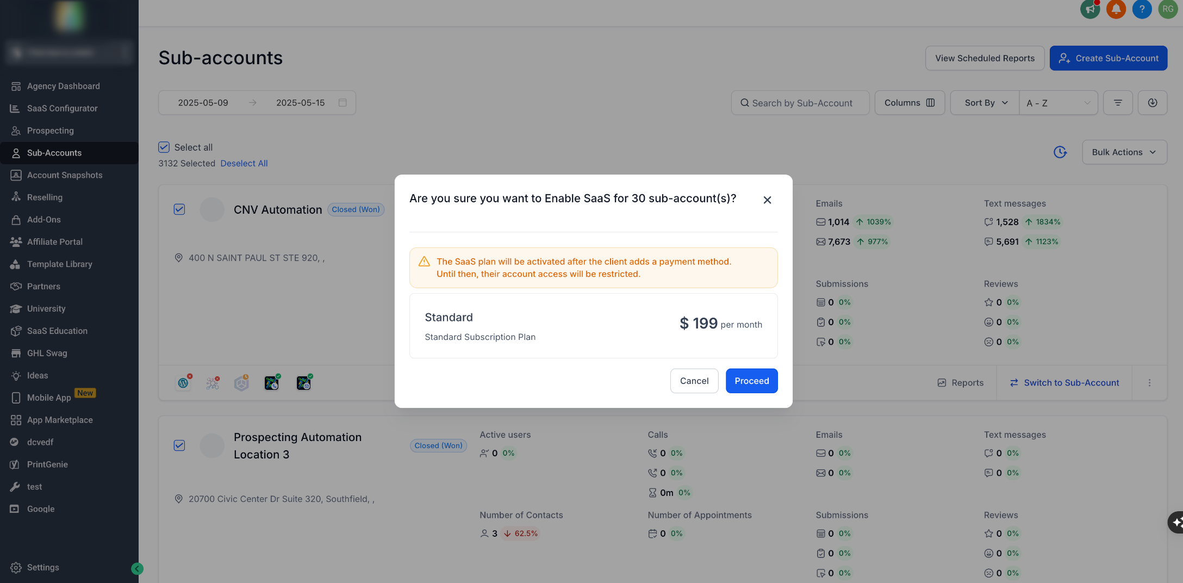Expand the Bulk Actions dropdown
This screenshot has height=583, width=1183.
pyautogui.click(x=1124, y=152)
